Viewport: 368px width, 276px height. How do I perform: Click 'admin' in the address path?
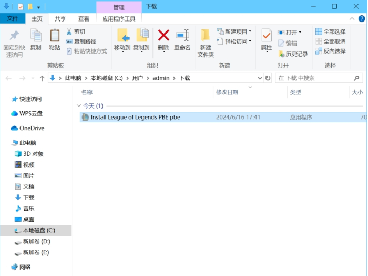coord(161,78)
